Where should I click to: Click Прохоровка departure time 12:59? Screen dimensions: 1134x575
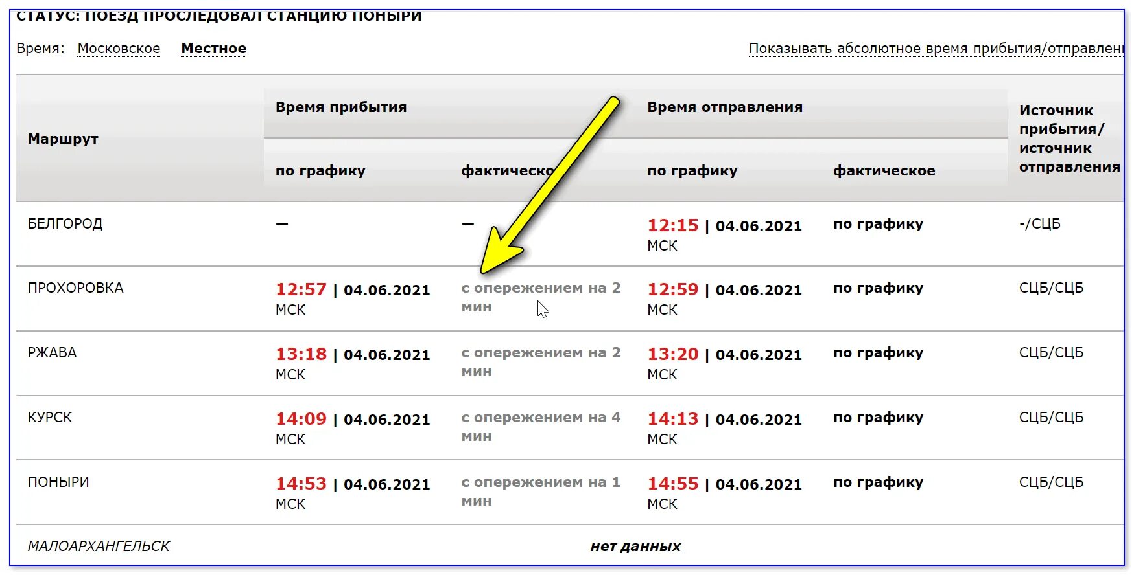point(673,289)
